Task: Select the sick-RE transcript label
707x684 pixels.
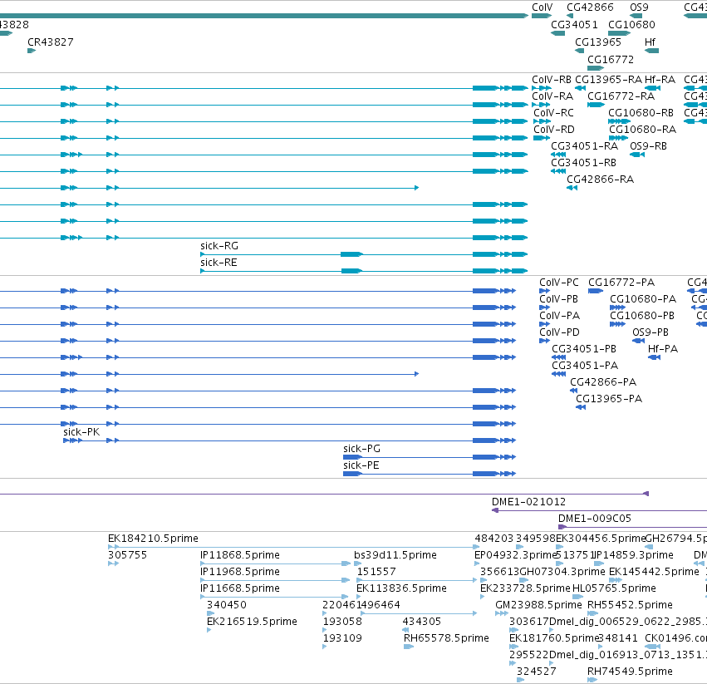Action: 218,263
